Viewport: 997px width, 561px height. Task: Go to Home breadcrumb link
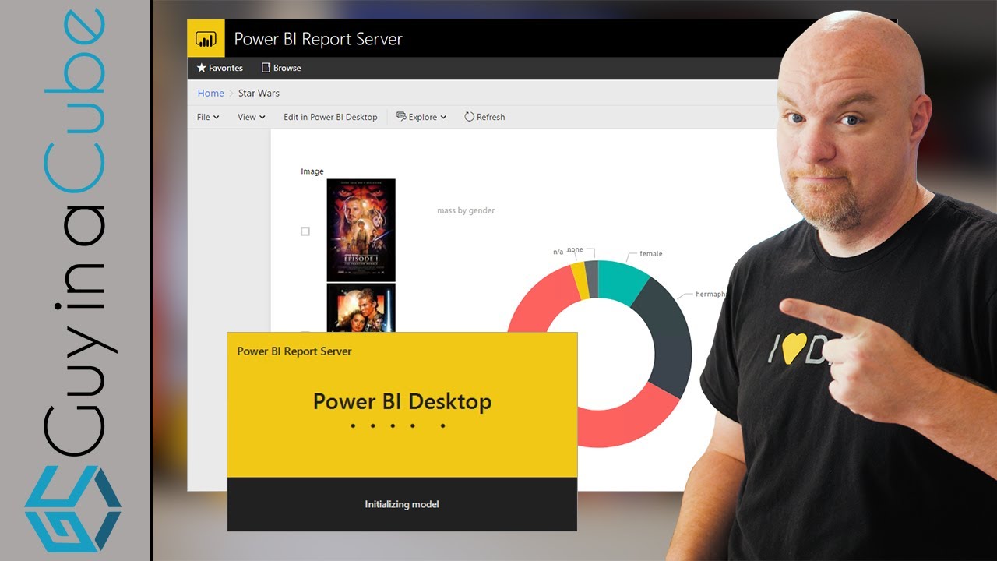[210, 93]
